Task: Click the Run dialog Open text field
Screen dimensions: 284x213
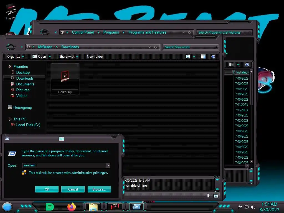Action: [x=64, y=165]
